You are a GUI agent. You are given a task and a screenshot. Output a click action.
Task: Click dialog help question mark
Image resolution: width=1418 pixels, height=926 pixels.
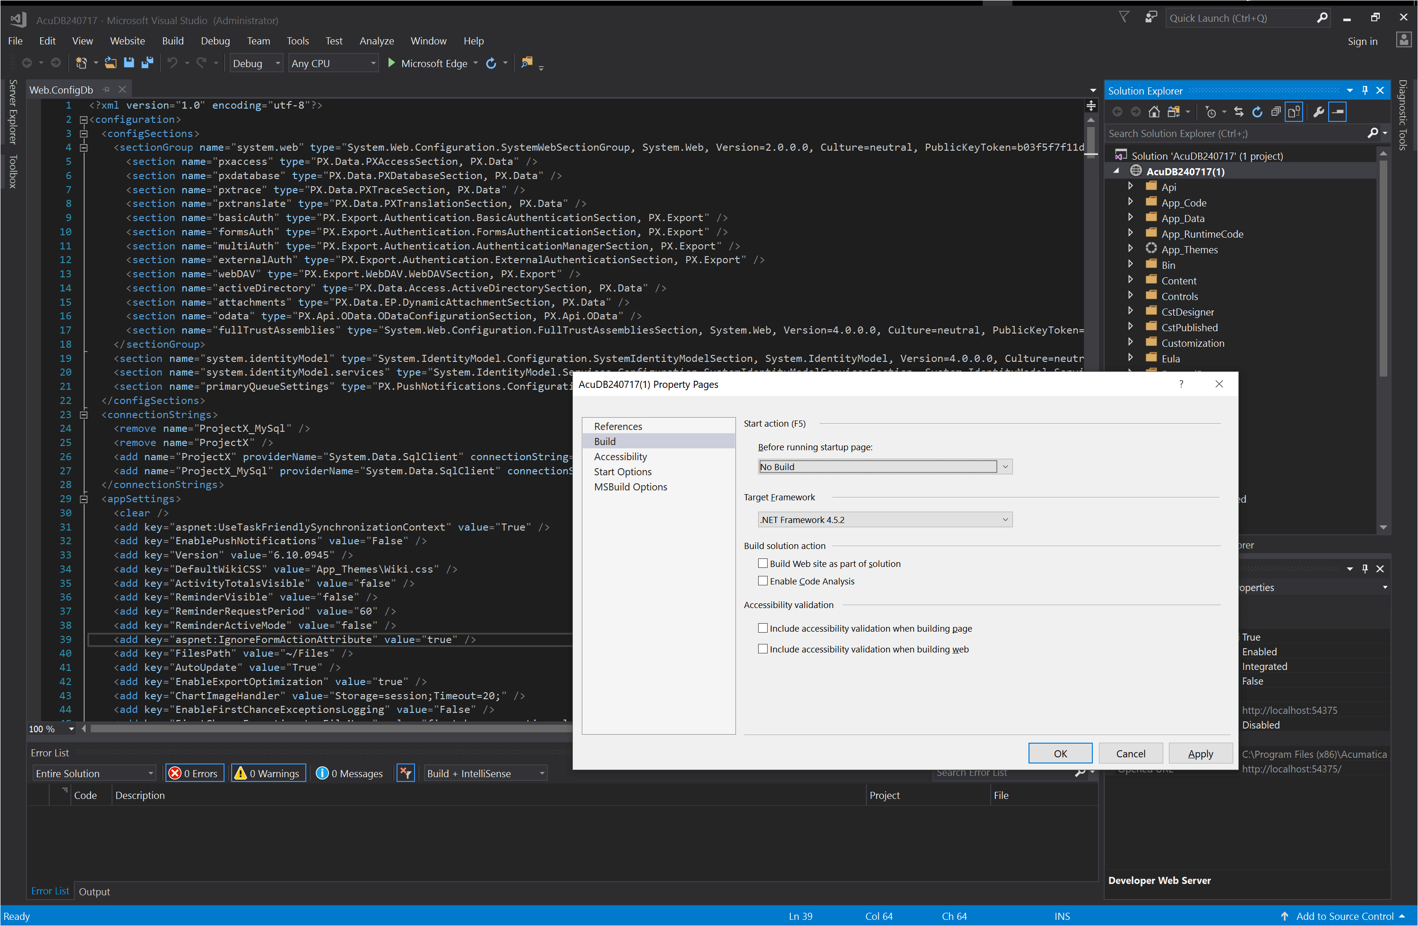[1181, 384]
